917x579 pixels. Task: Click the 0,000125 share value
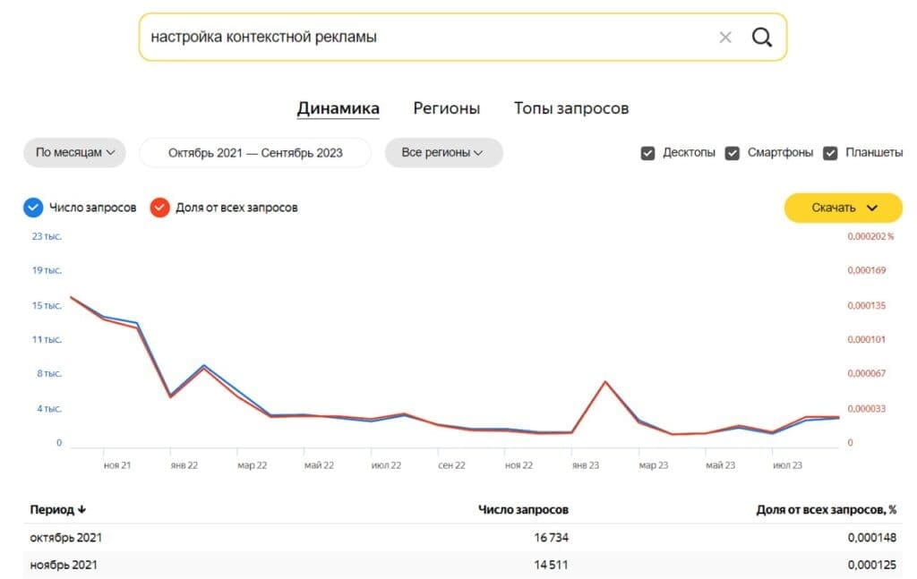(x=872, y=565)
